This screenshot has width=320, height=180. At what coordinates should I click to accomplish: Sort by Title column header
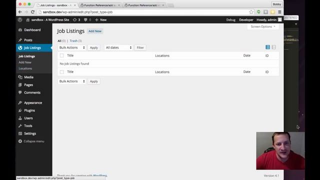70,55
